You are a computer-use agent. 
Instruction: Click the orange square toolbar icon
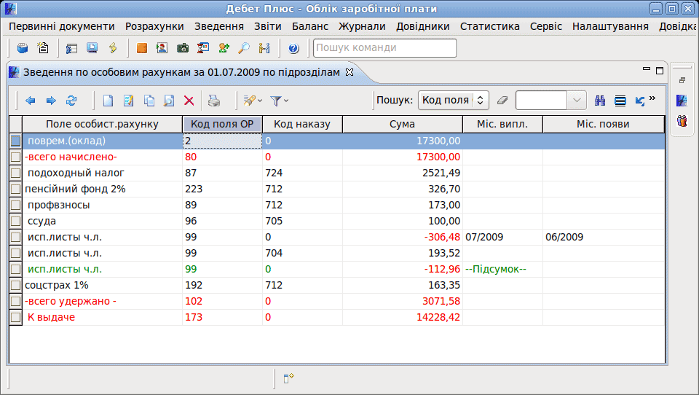click(142, 48)
